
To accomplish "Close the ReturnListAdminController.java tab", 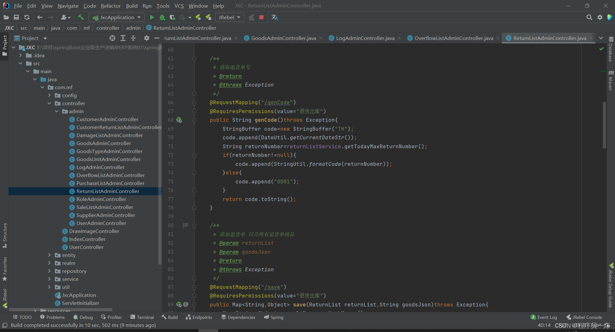I will tap(591, 38).
